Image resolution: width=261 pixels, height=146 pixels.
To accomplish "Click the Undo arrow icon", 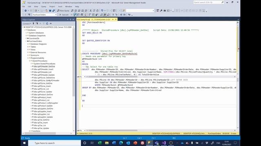I will 102,11.
